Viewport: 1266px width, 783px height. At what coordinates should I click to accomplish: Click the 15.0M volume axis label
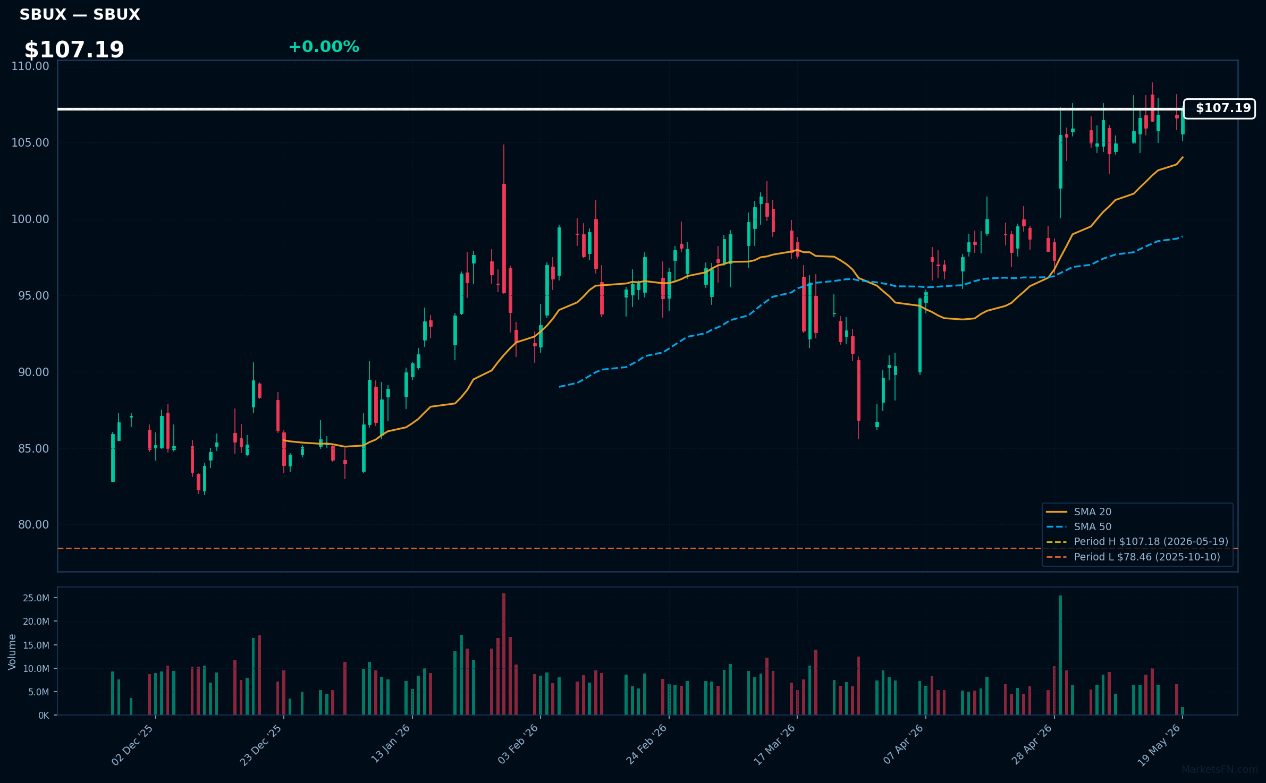(x=36, y=645)
